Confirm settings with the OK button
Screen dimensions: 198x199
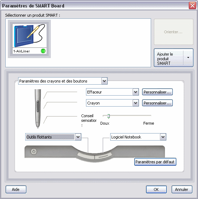pos(156,189)
